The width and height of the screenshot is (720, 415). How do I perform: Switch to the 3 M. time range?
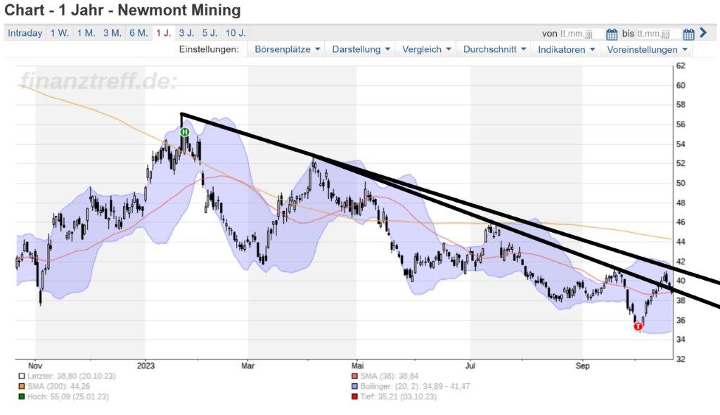tap(112, 33)
